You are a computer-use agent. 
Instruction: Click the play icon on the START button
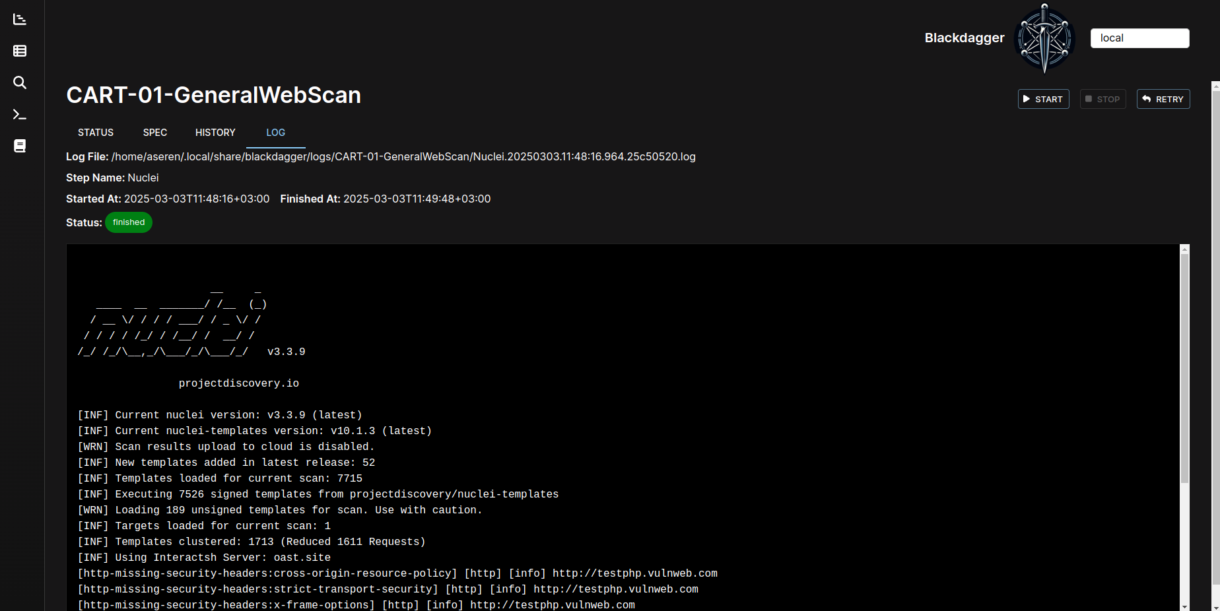[x=1027, y=99]
